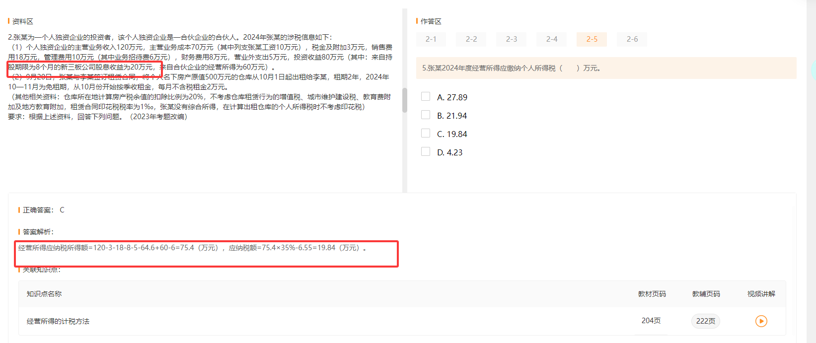Go to question tab 2-3
The width and height of the screenshot is (816, 343).
[511, 39]
